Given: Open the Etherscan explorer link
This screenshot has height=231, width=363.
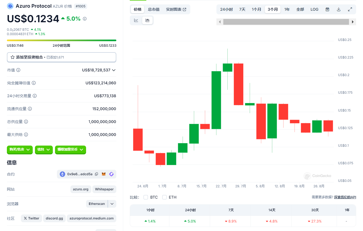Looking at the screenshot, I should click(x=97, y=204).
